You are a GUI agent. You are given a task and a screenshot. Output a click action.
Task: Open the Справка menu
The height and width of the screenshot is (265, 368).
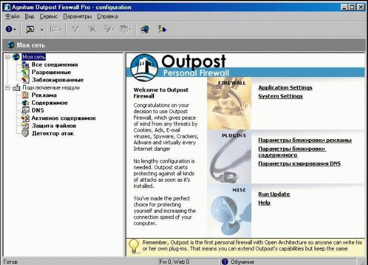point(108,17)
